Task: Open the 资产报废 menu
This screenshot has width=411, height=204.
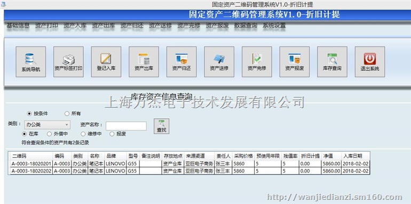Action: (x=217, y=26)
